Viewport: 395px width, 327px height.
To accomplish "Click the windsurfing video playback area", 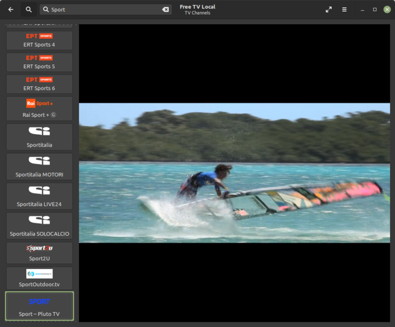I will (234, 173).
